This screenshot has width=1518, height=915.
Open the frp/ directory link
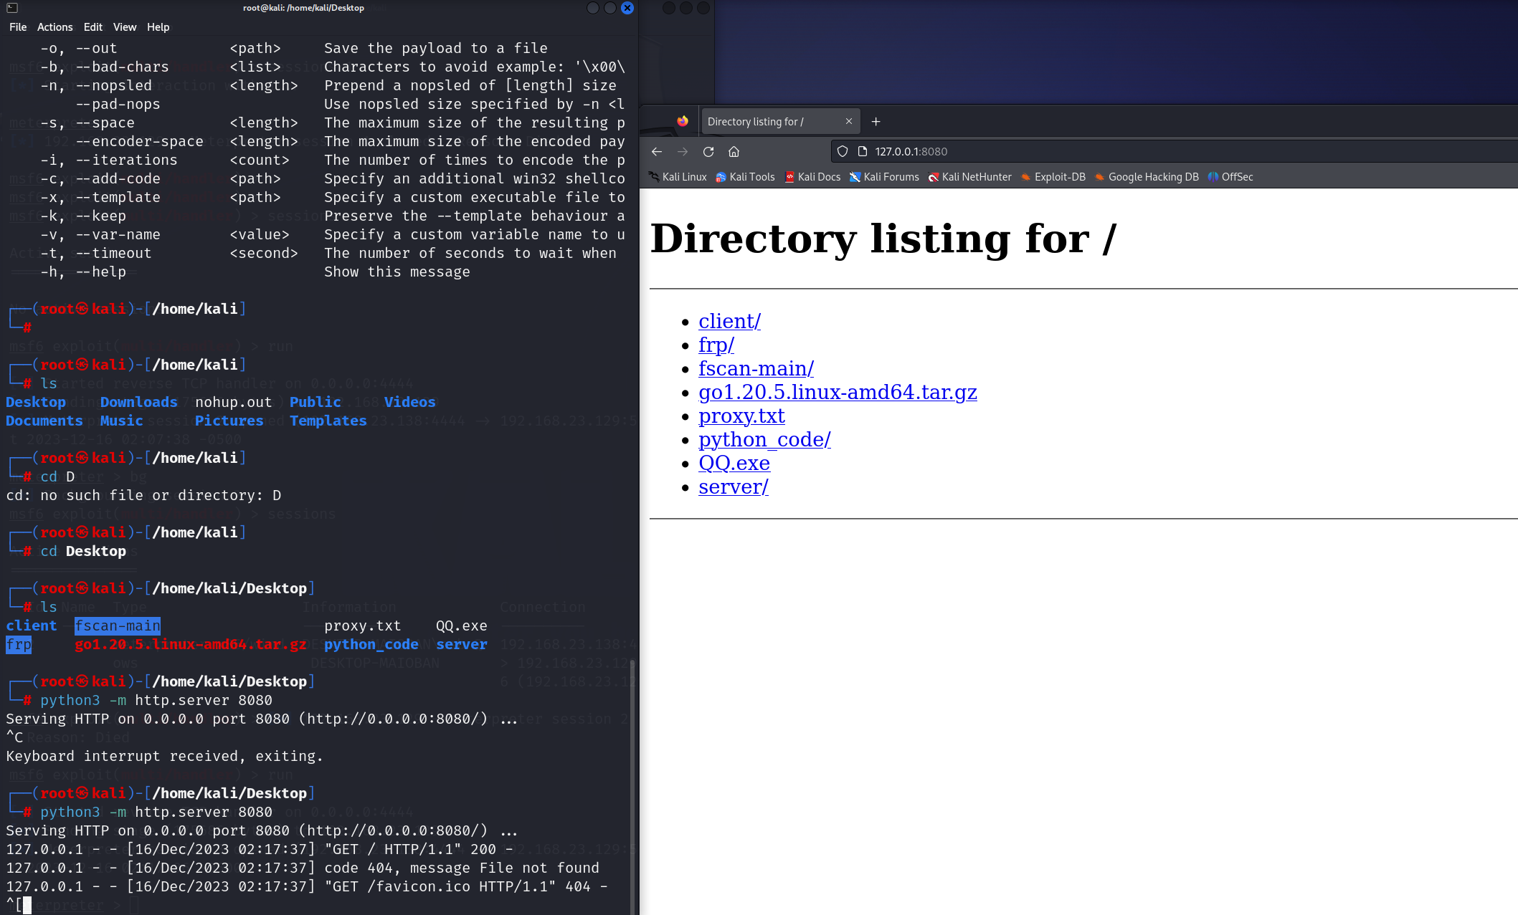pyautogui.click(x=716, y=345)
